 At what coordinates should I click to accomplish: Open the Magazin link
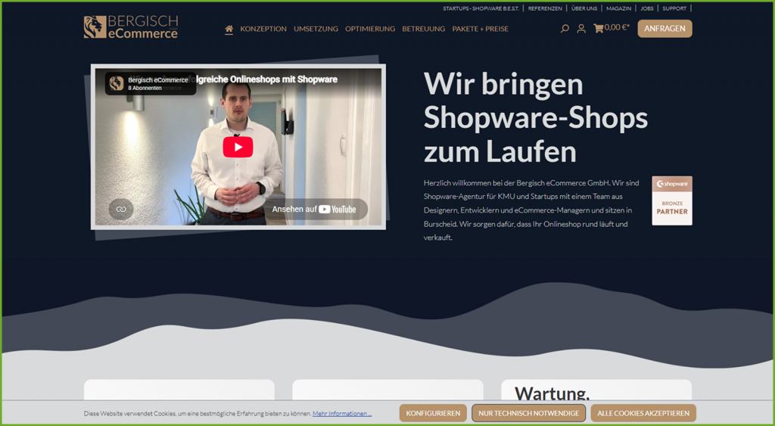coord(619,8)
